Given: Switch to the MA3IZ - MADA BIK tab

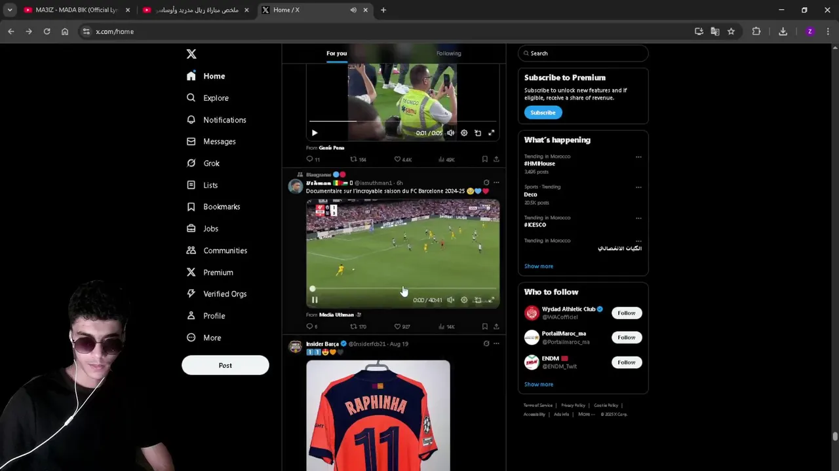Looking at the screenshot, I should [77, 10].
